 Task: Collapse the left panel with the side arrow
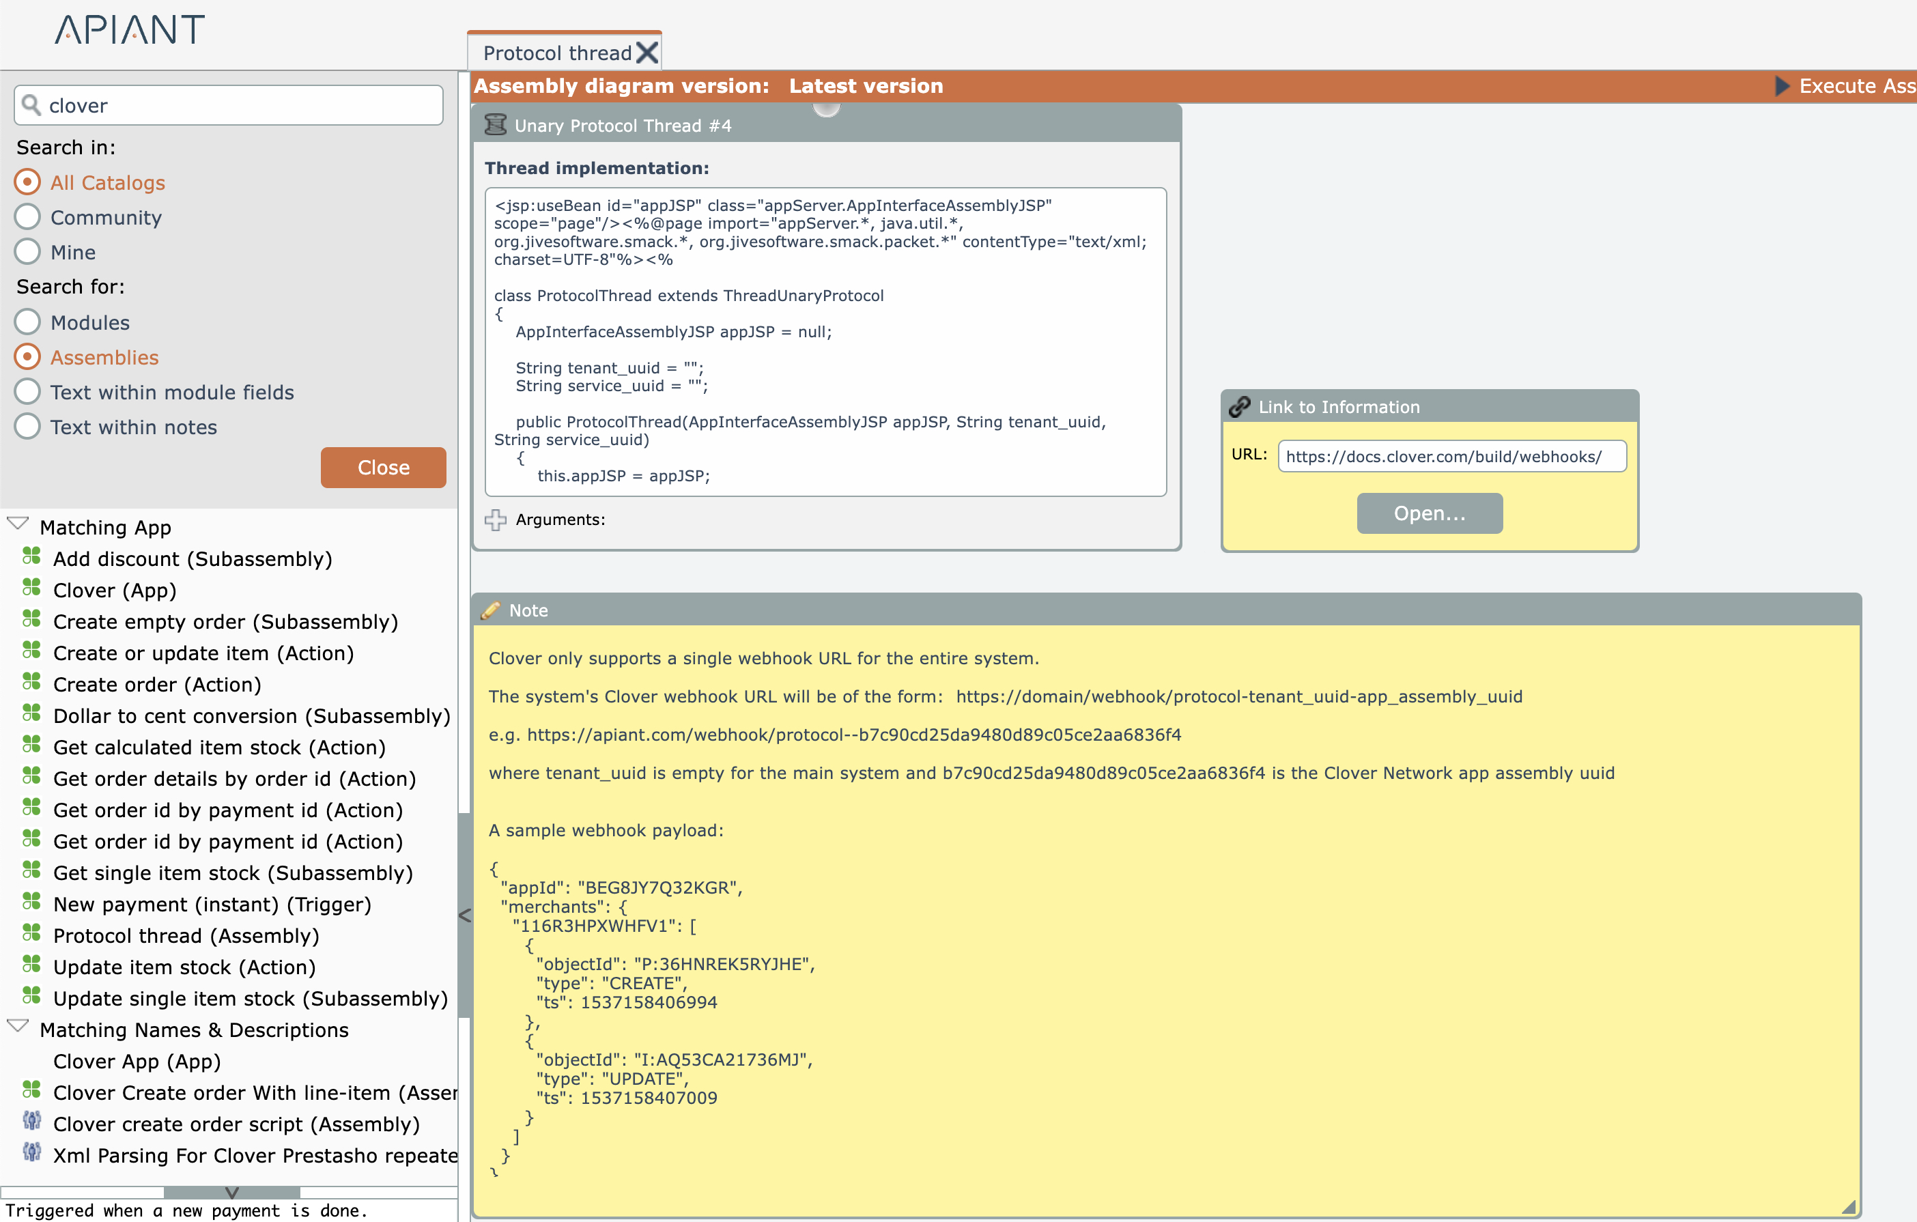[465, 915]
